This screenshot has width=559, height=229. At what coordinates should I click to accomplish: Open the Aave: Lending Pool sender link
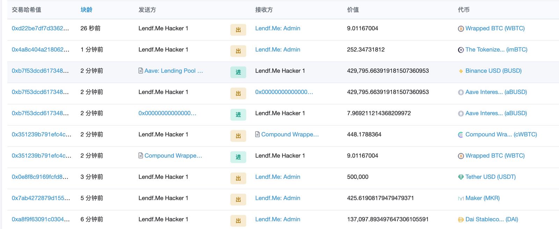point(174,71)
